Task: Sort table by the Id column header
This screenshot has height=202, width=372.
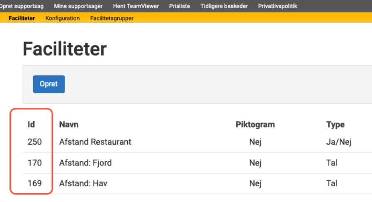Action: [32, 124]
